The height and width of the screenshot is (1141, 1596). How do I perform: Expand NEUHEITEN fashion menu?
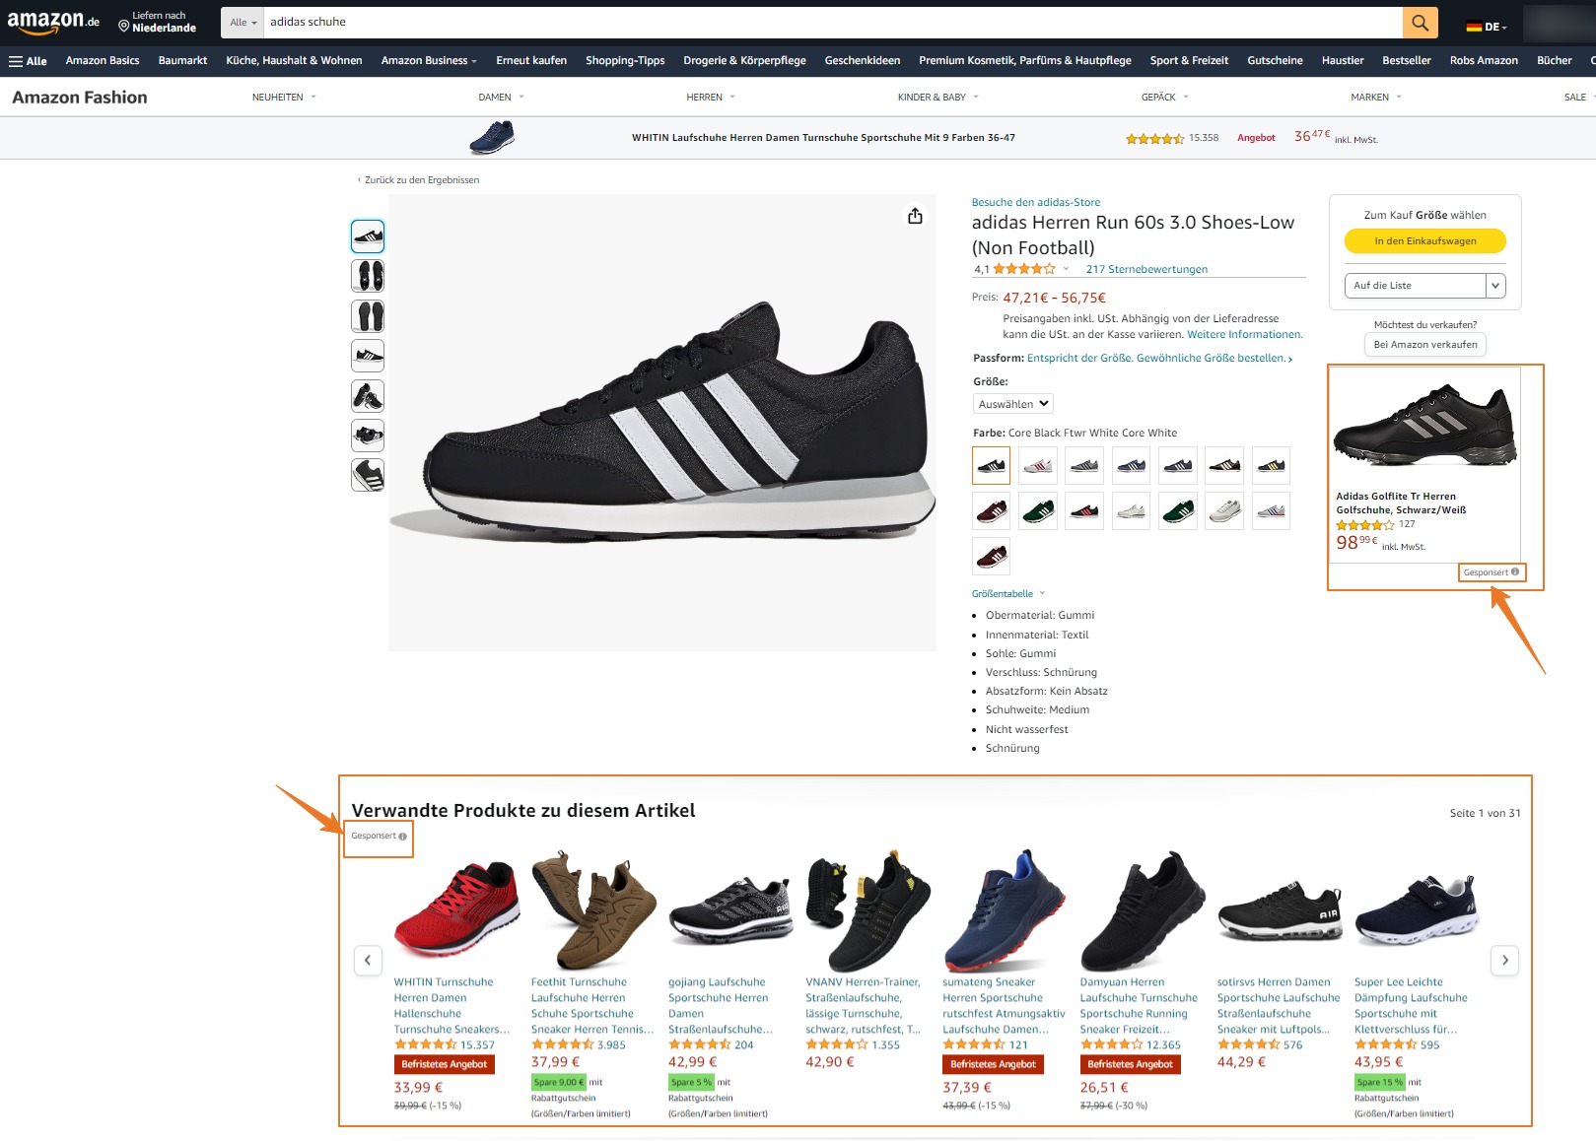[284, 98]
